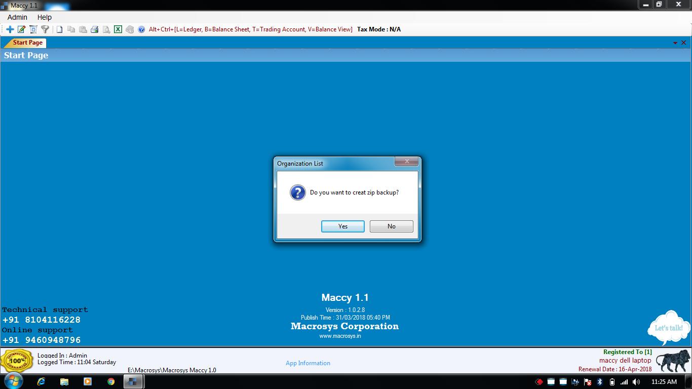Open the tab list dropdown arrow
The width and height of the screenshot is (692, 389).
coord(675,43)
